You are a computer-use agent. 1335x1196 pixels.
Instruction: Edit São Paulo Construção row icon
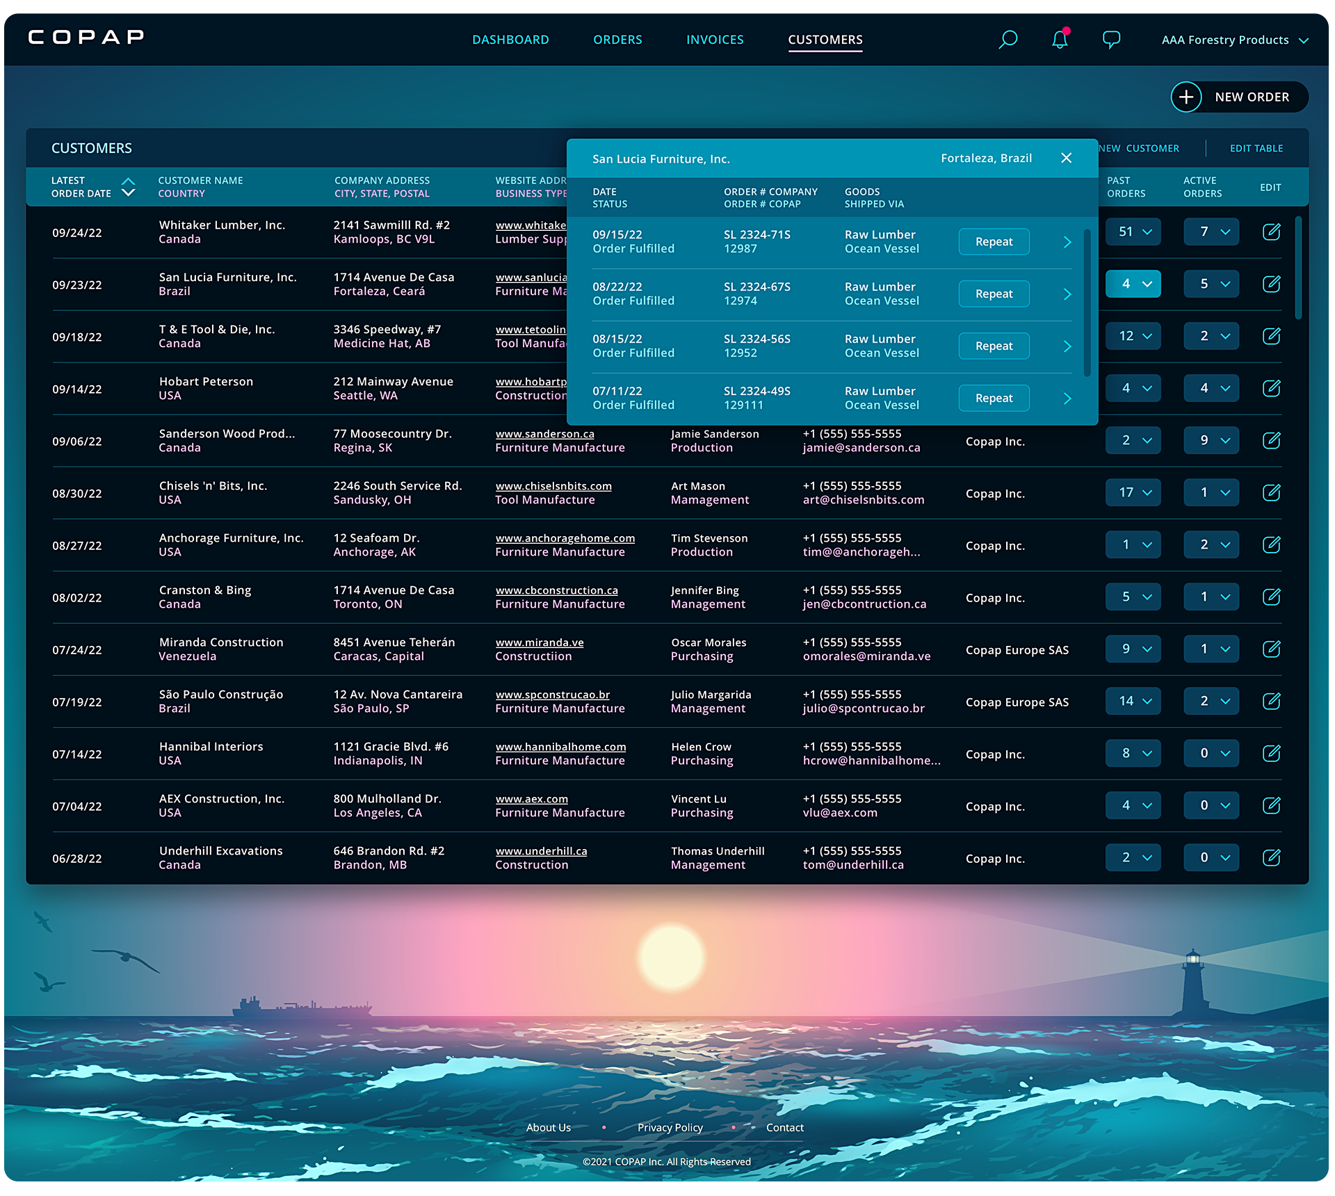click(1271, 701)
